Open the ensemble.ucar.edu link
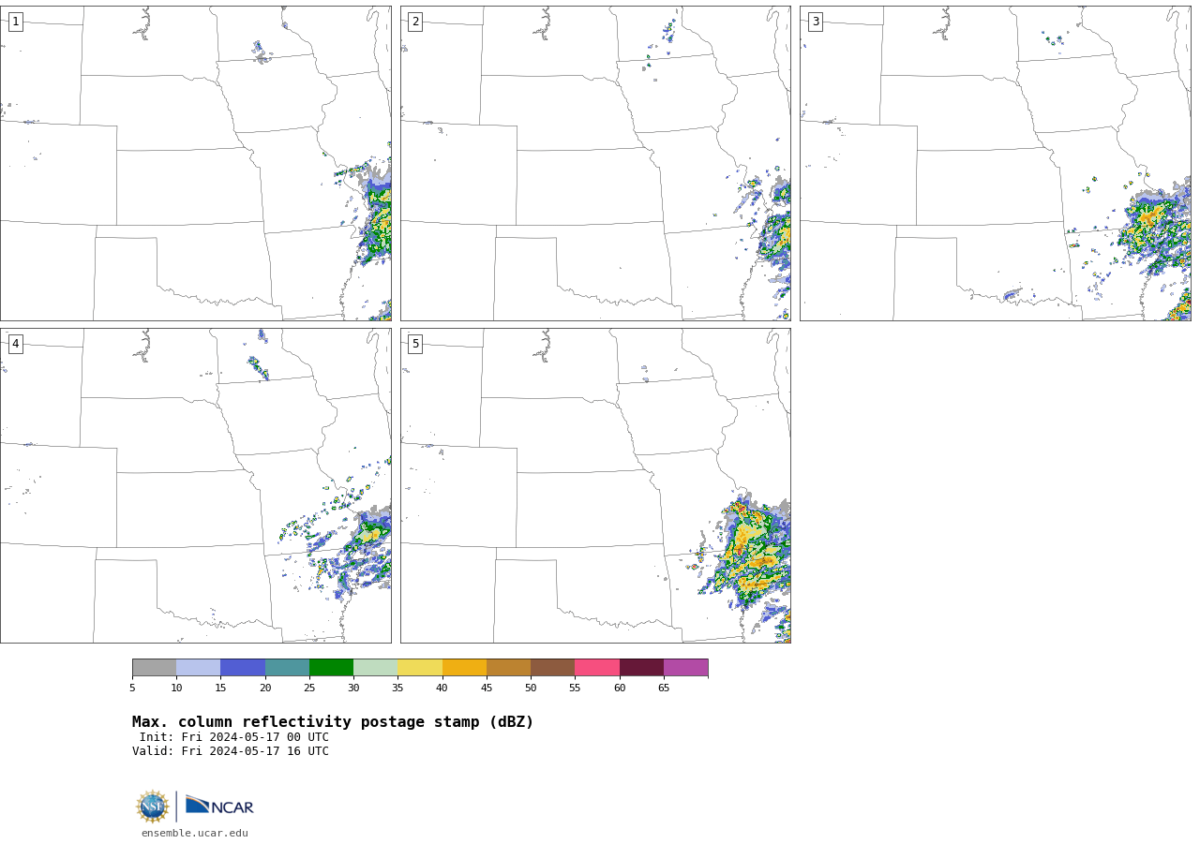 195,833
